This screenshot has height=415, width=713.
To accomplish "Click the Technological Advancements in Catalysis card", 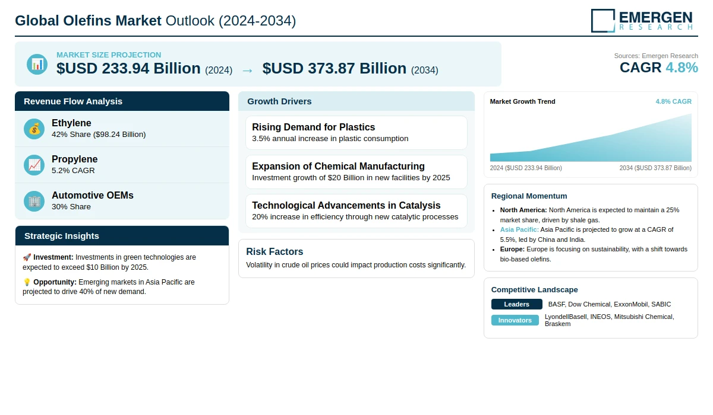I will point(356,211).
